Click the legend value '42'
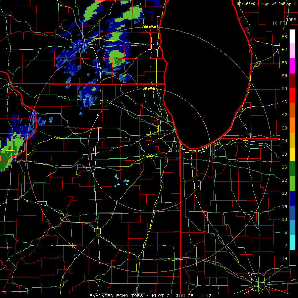The height and width of the screenshot is (298, 298). pyautogui.click(x=284, y=115)
